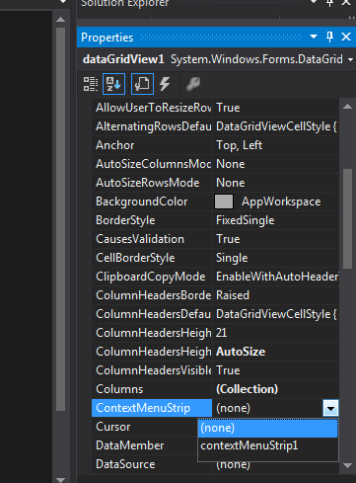Select the AutoSizeColumnsMode property row

(215, 164)
